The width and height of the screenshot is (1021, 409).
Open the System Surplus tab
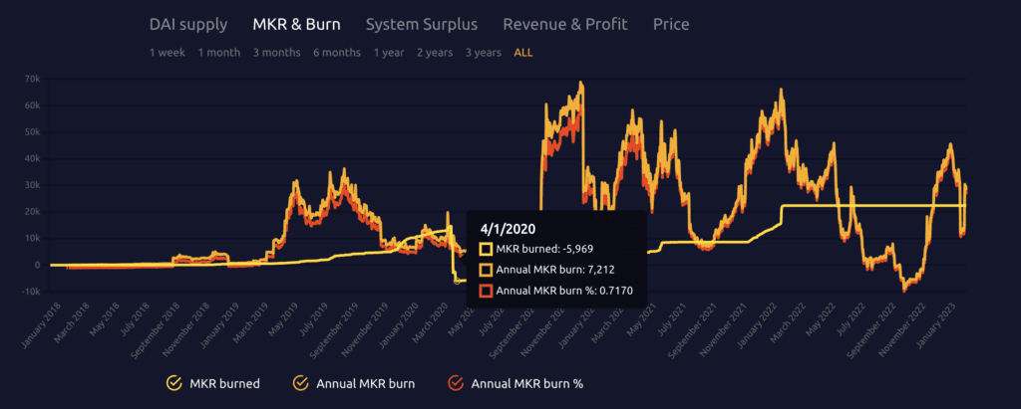coord(422,25)
